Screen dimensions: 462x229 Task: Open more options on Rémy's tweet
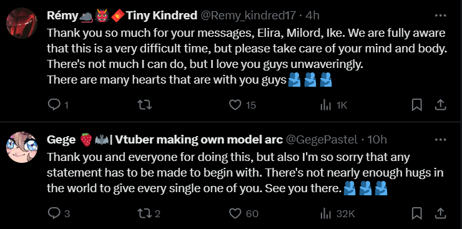point(441,16)
